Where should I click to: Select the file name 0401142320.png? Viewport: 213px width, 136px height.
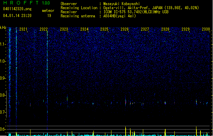pos(17,9)
